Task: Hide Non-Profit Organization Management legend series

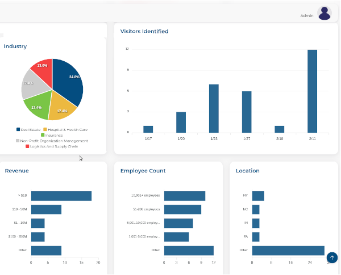Action: coord(52,141)
